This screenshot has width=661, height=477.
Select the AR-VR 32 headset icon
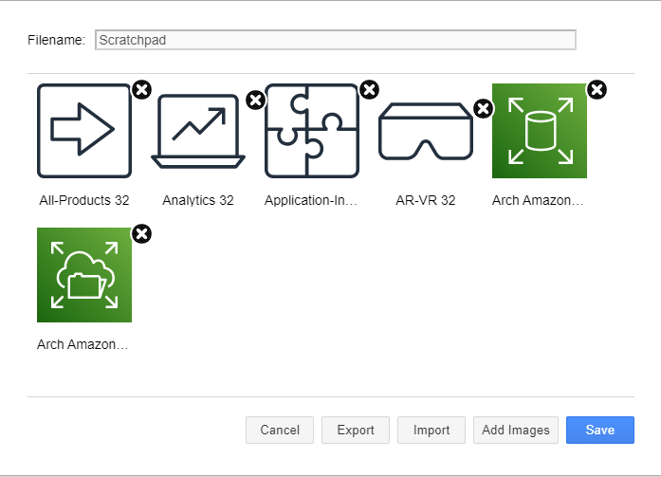(425, 133)
